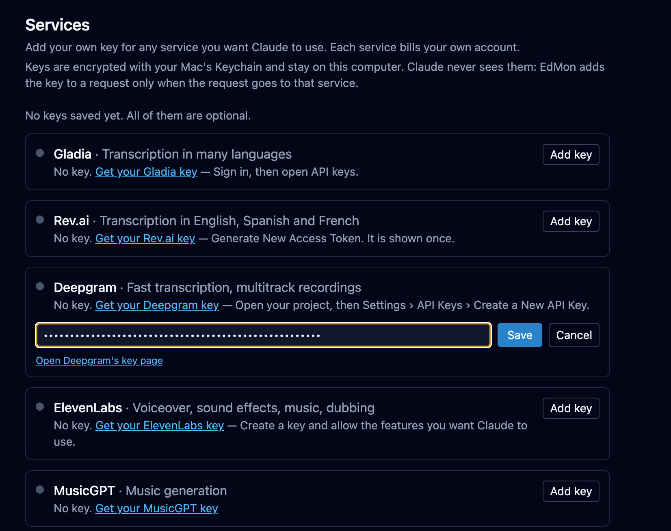Click the ElevenLabs service name

(x=88, y=408)
